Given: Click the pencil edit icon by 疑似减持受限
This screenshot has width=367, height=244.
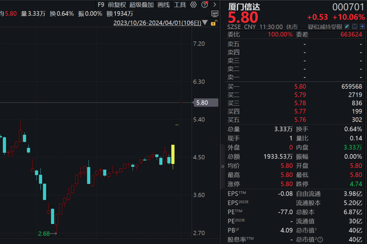Looking at the screenshot, I should (347, 26).
